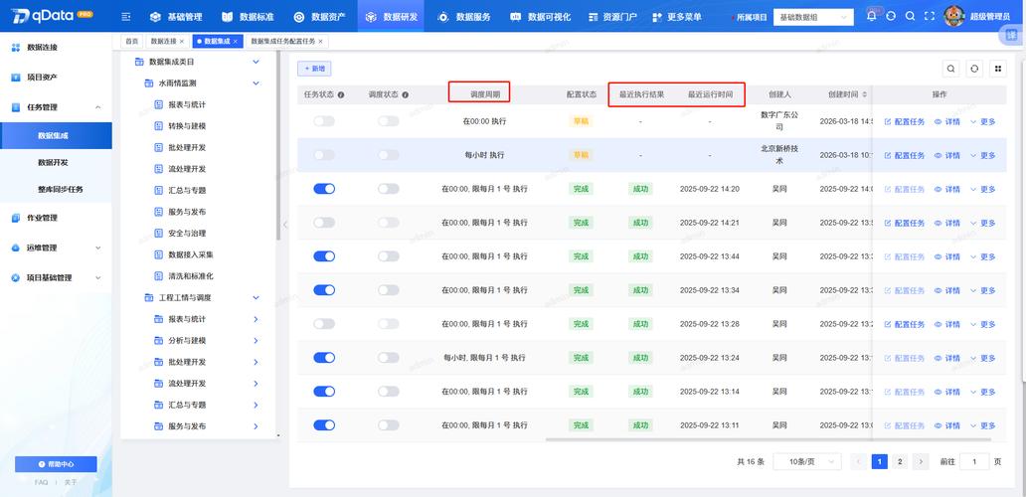Toggle schedule status for the 2025-09-22 13:14 row

388,391
